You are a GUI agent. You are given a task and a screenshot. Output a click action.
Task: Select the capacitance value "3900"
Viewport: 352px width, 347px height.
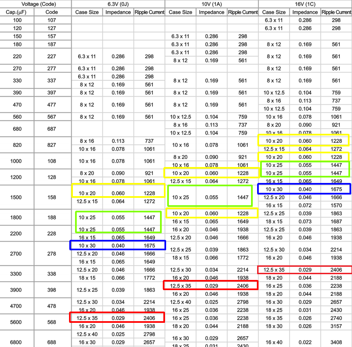coord(16,290)
